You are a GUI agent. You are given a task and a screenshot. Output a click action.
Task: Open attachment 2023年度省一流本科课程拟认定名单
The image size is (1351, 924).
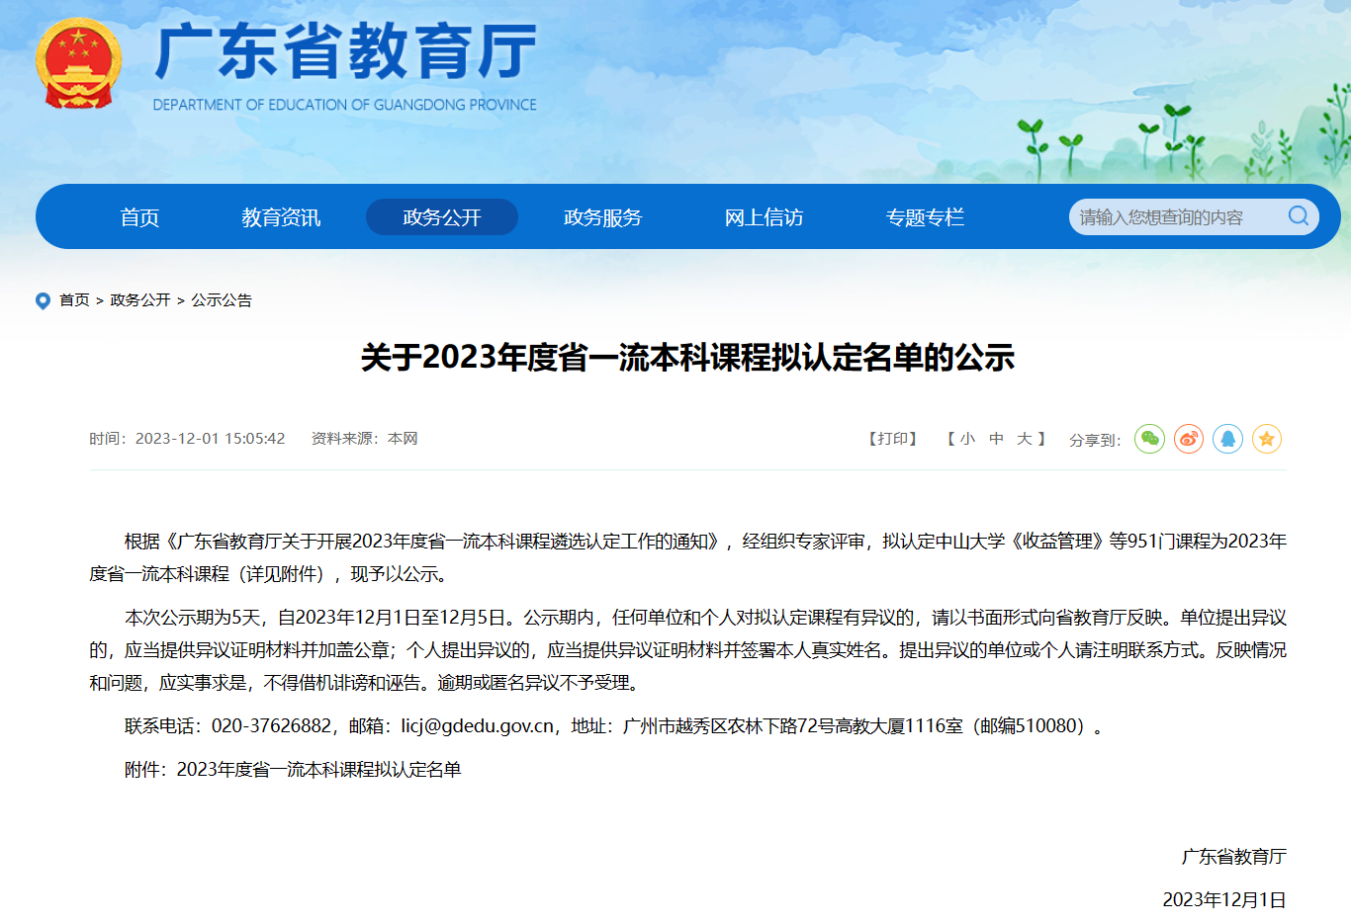[x=318, y=770]
